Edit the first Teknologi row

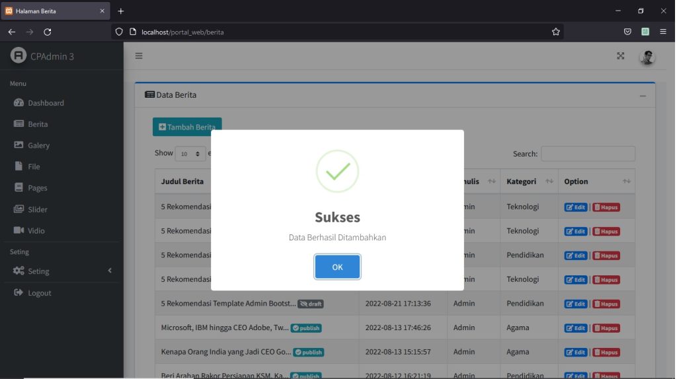[575, 207]
